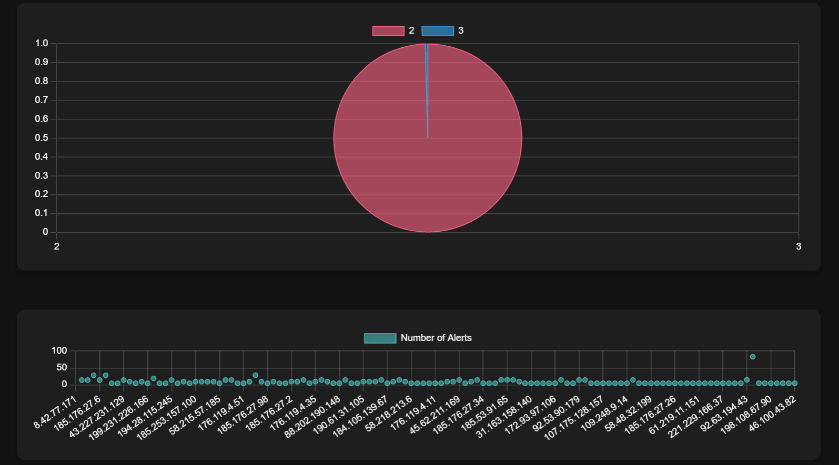
Task: Click the 58.218.213.6 axis label
Action: point(389,414)
